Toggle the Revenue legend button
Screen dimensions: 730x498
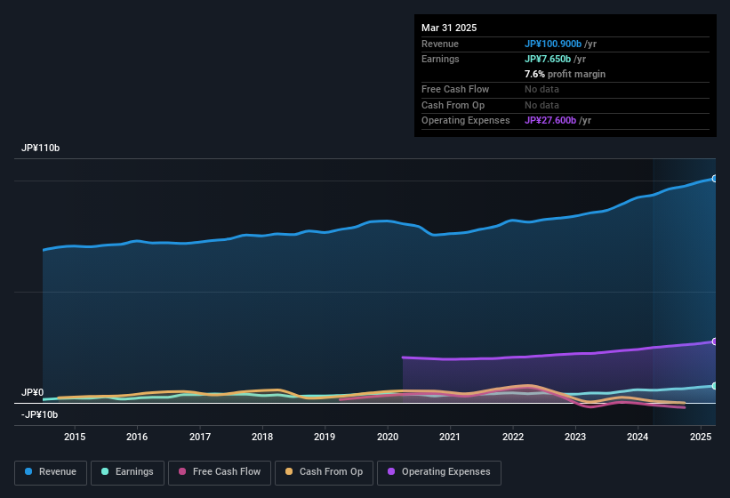coord(51,473)
